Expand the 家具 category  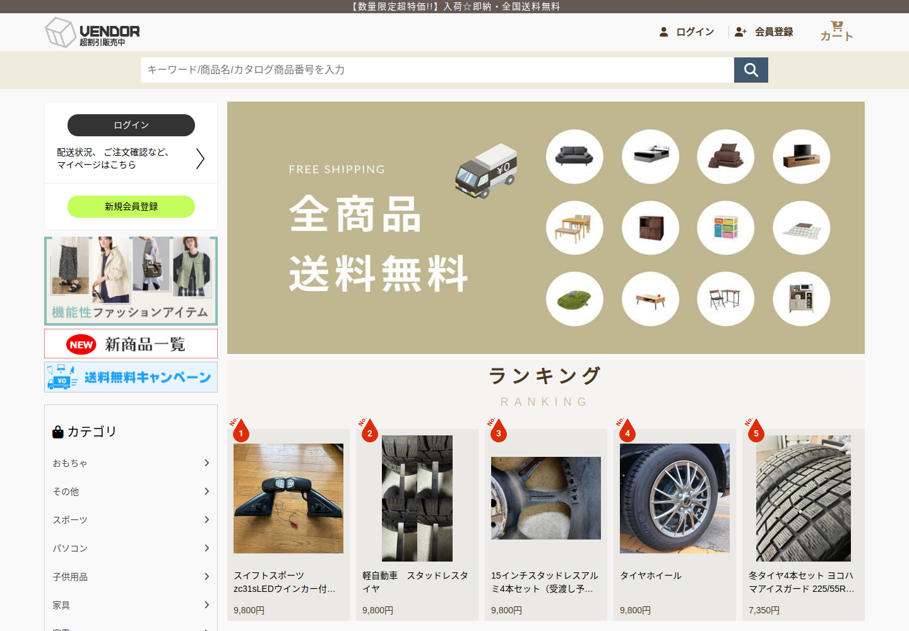tap(131, 605)
